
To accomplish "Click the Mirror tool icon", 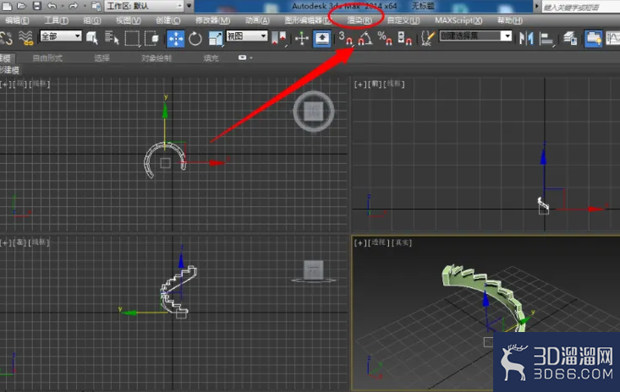I will coord(526,38).
